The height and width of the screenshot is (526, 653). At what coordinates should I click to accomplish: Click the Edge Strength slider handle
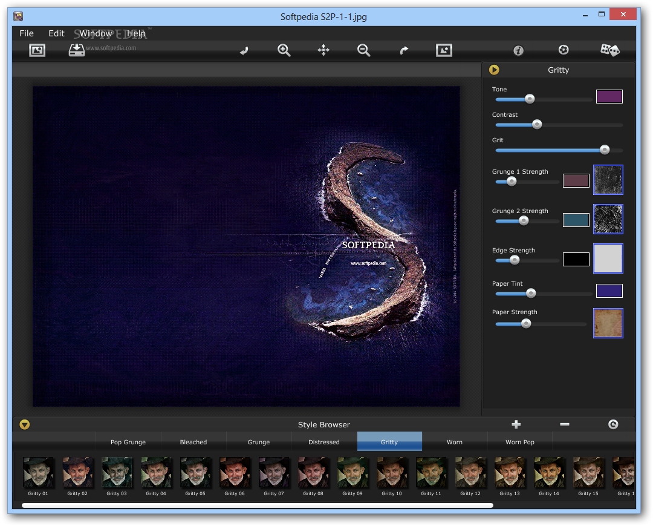[x=515, y=260]
